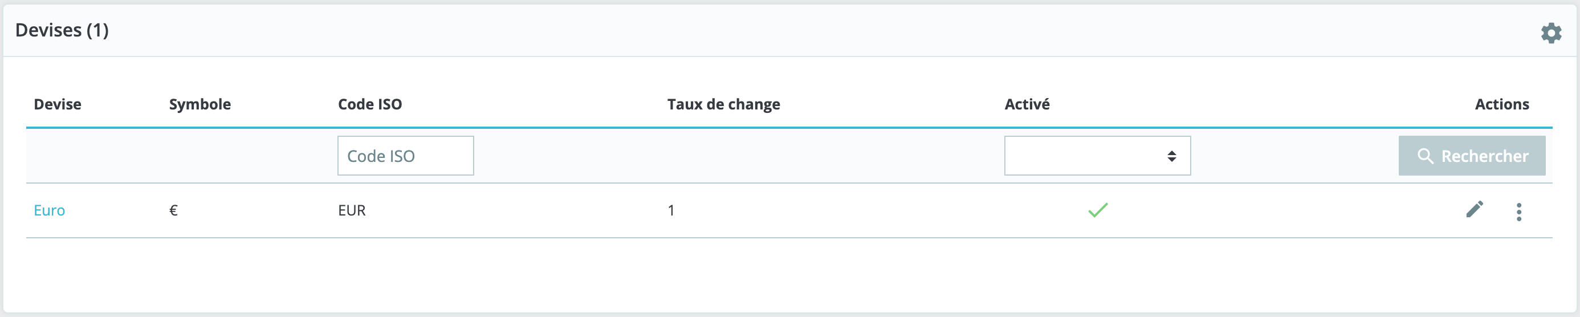Click the up-down arrows of the Activé filter
Screen dimensions: 1580x317
click(1171, 156)
